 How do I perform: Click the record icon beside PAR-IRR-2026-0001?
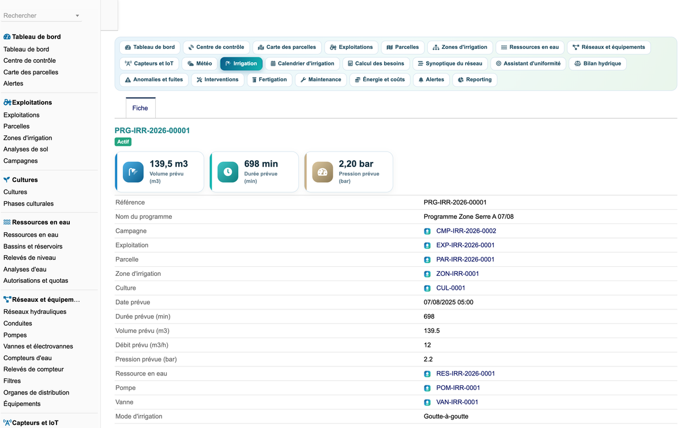point(427,260)
